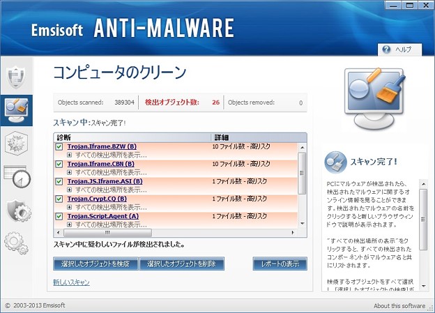
Task: Uncheck the Trojan.Crypt.CQ (B) checkbox
Action: point(59,199)
